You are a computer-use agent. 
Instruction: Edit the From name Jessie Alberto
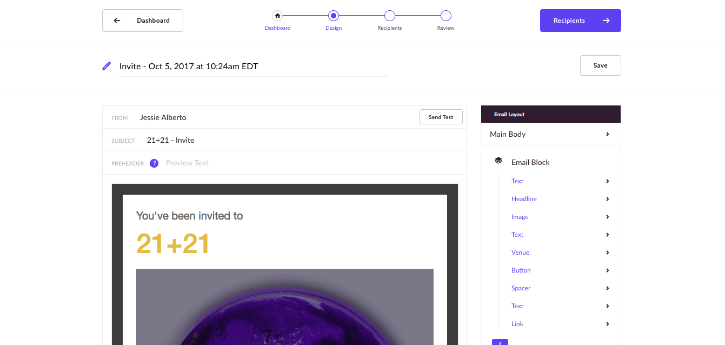tap(163, 117)
